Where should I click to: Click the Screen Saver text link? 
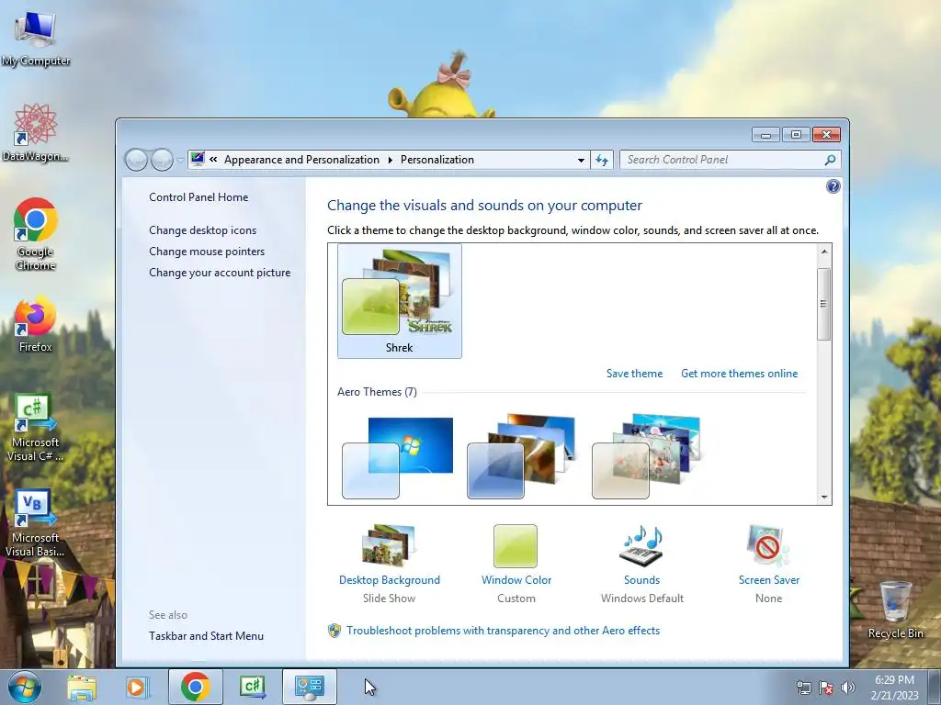pyautogui.click(x=769, y=580)
